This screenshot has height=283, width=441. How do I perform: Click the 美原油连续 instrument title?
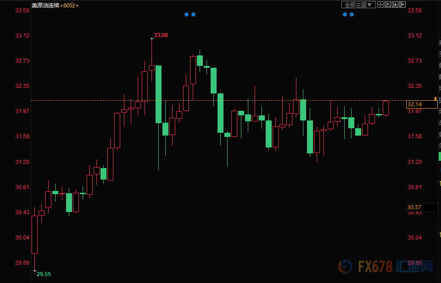tap(45, 5)
